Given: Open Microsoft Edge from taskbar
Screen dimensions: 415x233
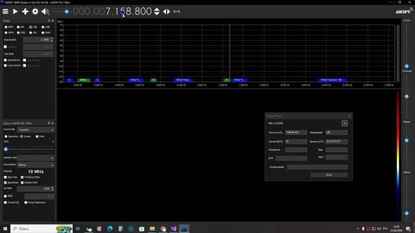Looking at the screenshot, I should tap(110, 228).
